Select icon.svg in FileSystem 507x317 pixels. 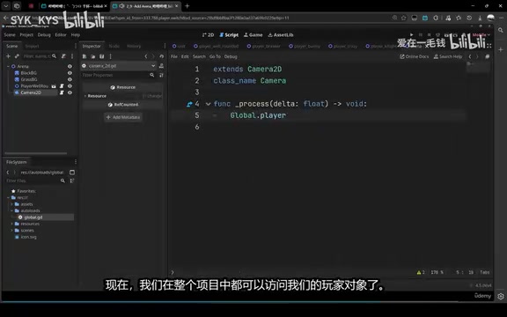[26, 237]
